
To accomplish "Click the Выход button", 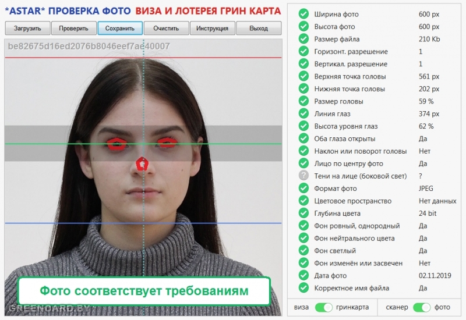I will click(x=259, y=28).
